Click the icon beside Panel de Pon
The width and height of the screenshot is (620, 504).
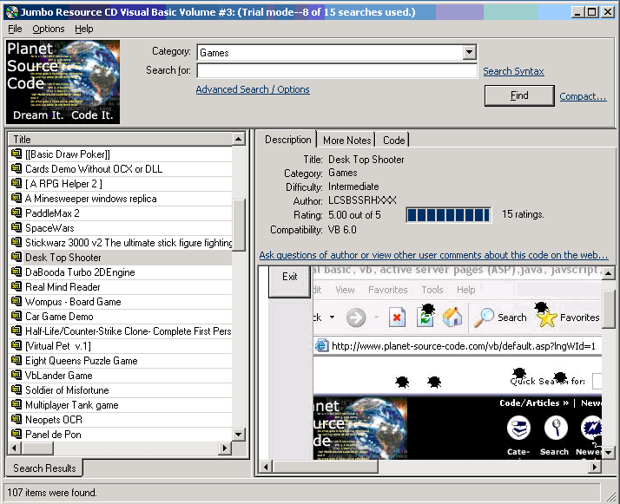[x=16, y=434]
